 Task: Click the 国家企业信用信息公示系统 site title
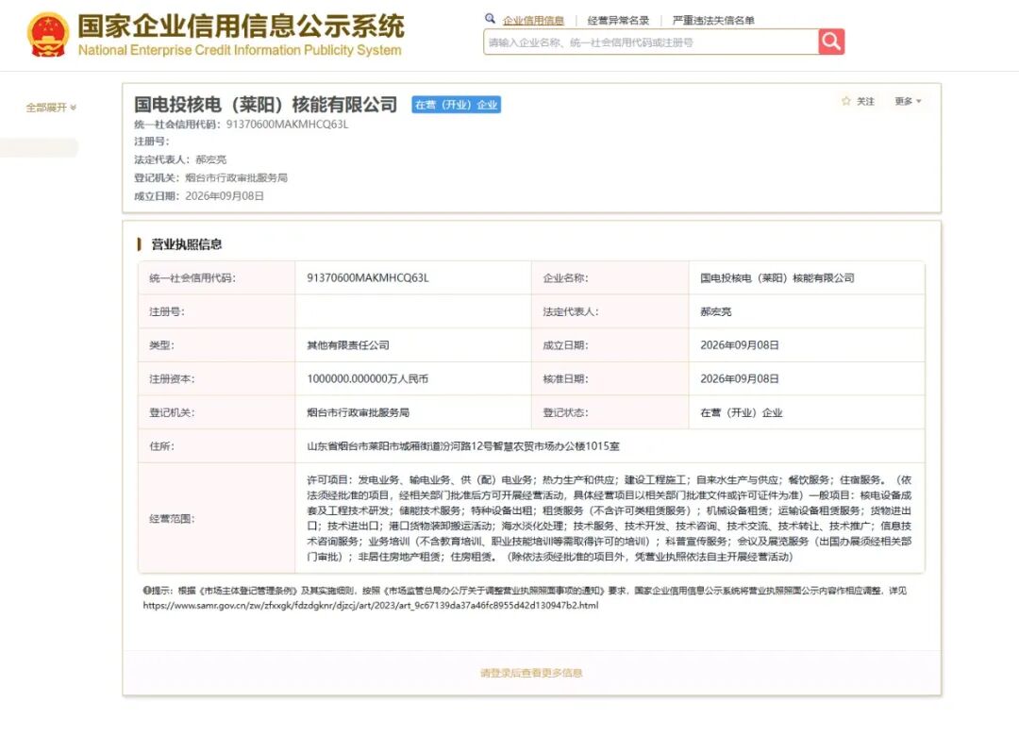pos(241,26)
